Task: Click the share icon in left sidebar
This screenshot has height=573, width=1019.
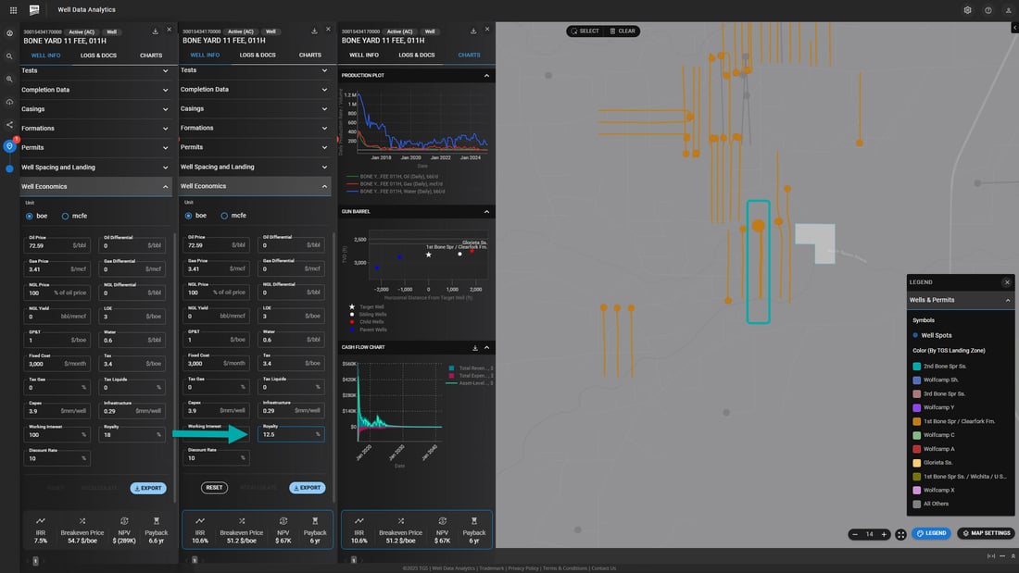Action: coord(9,125)
